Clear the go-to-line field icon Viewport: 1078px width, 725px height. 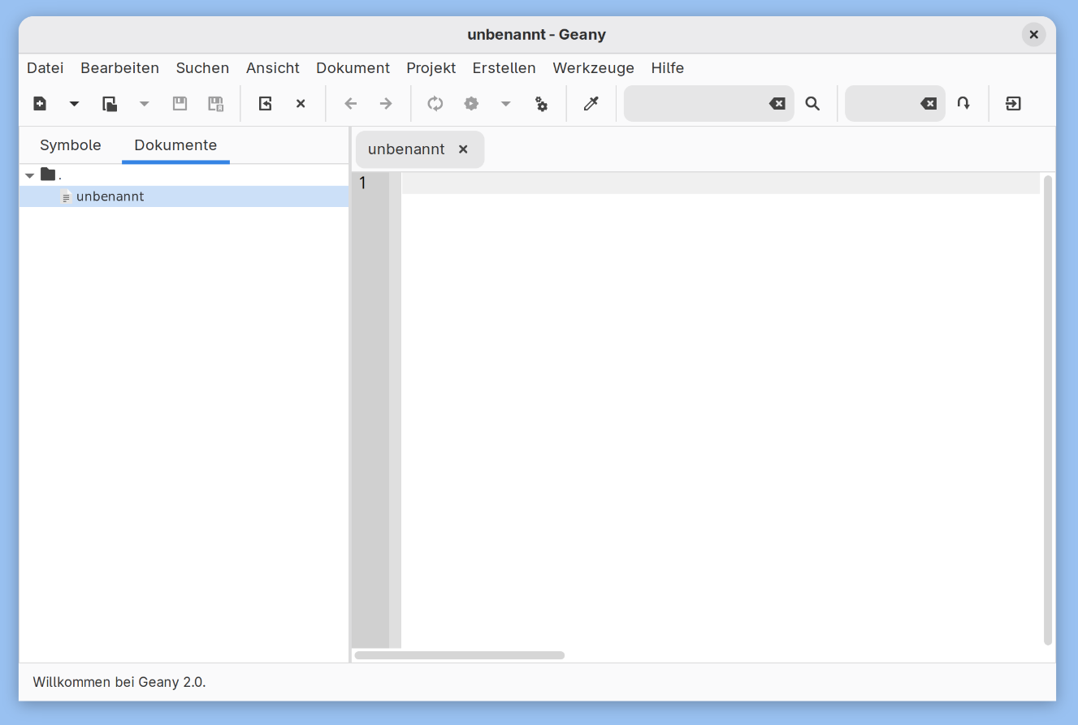click(x=929, y=104)
